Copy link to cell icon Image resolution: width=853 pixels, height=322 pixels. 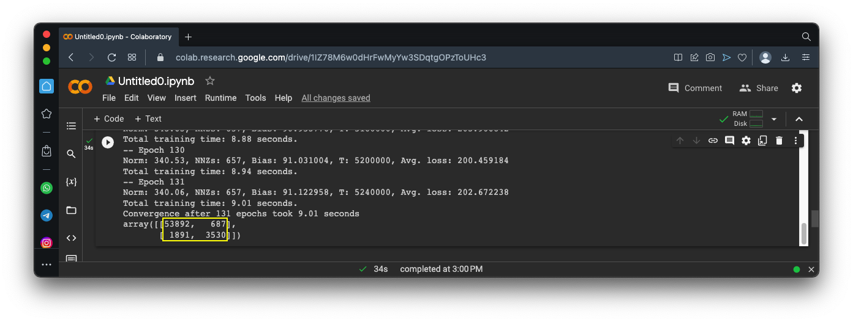[x=713, y=141]
